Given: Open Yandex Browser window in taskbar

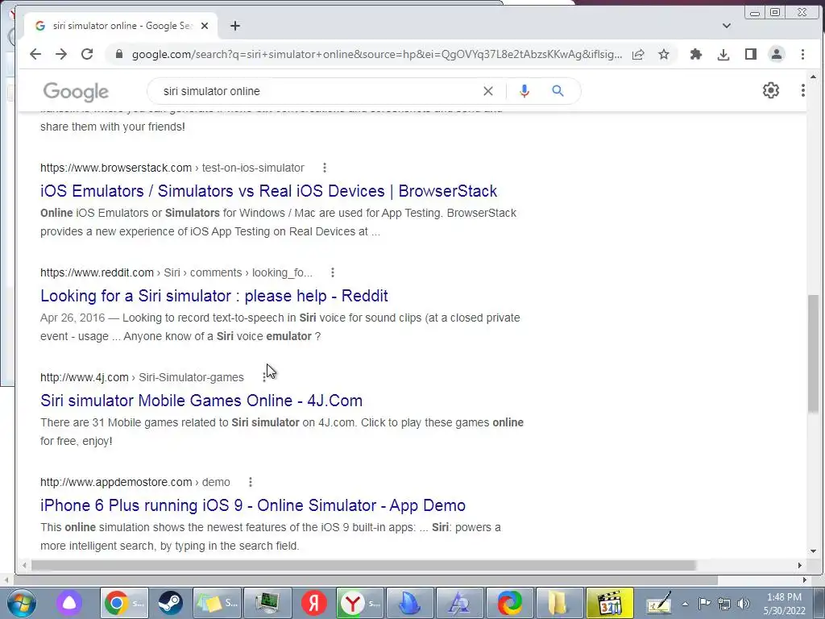Looking at the screenshot, I should tap(360, 603).
